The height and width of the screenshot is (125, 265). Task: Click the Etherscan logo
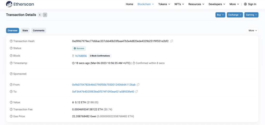20,4
